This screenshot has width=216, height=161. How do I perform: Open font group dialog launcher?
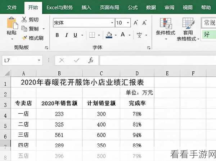(x=149, y=48)
